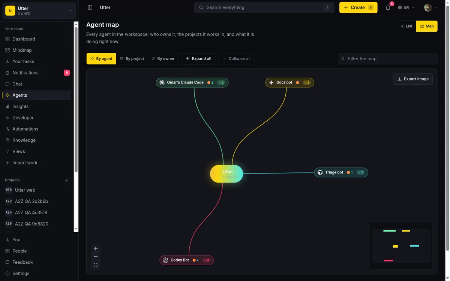Open project A2Z QA 4c3518
Viewport: 450px width, 281px height.
click(x=37, y=212)
